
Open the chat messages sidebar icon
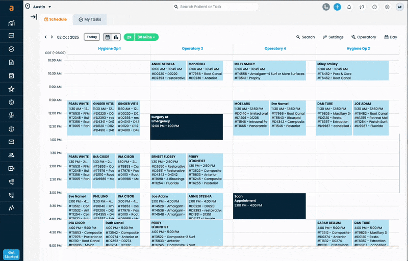[11, 36]
